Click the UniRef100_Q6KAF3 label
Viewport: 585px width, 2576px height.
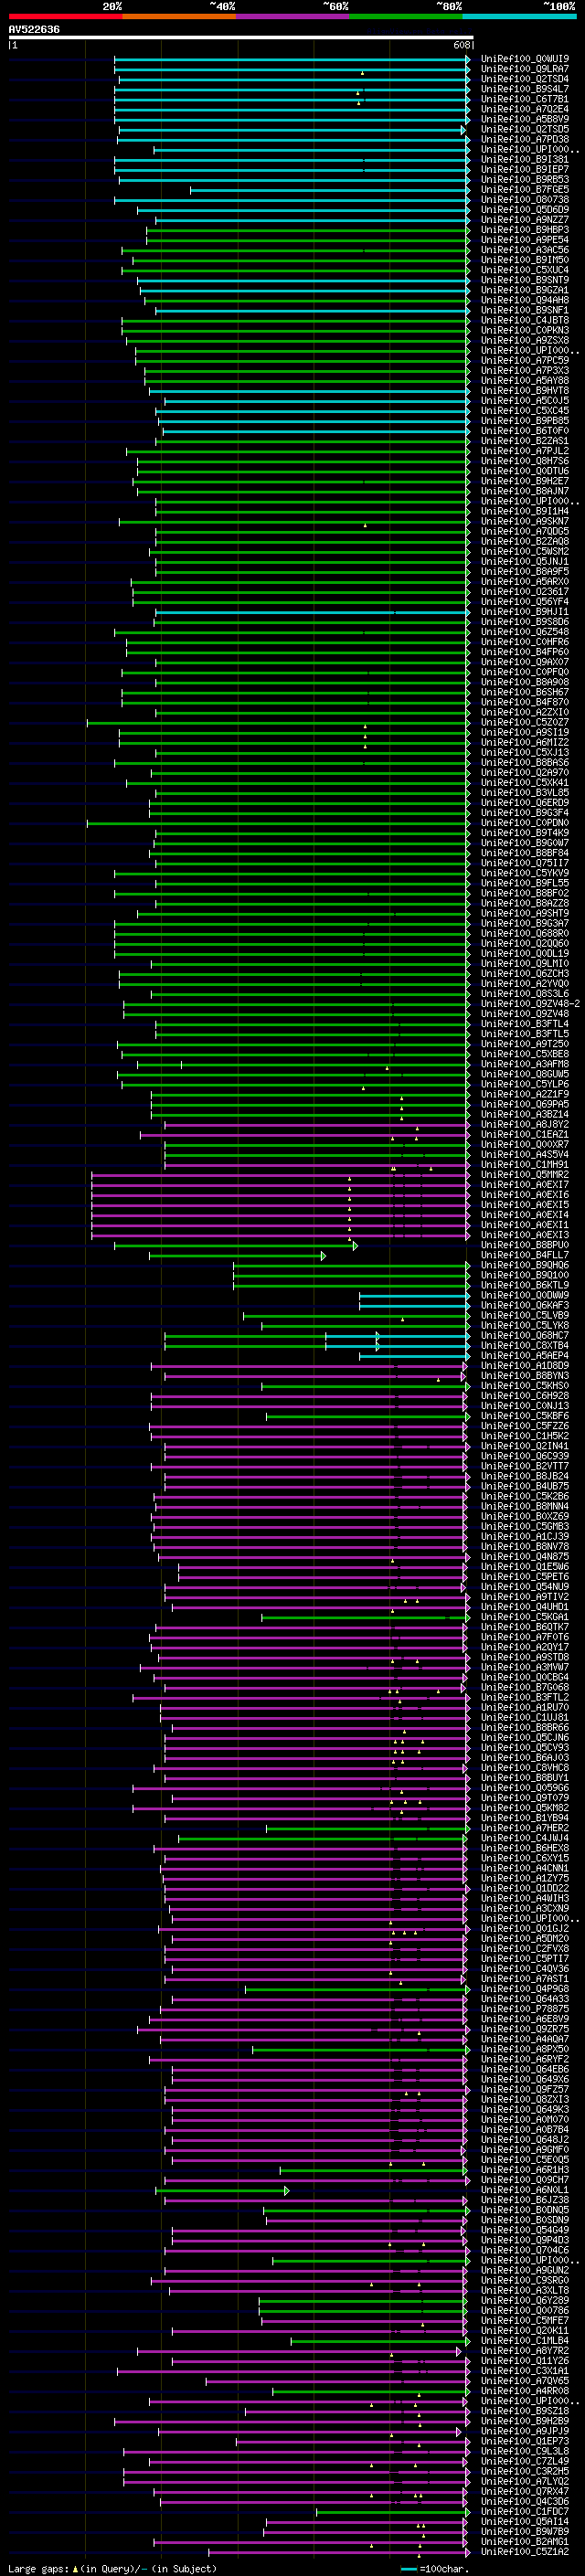pos(525,1305)
